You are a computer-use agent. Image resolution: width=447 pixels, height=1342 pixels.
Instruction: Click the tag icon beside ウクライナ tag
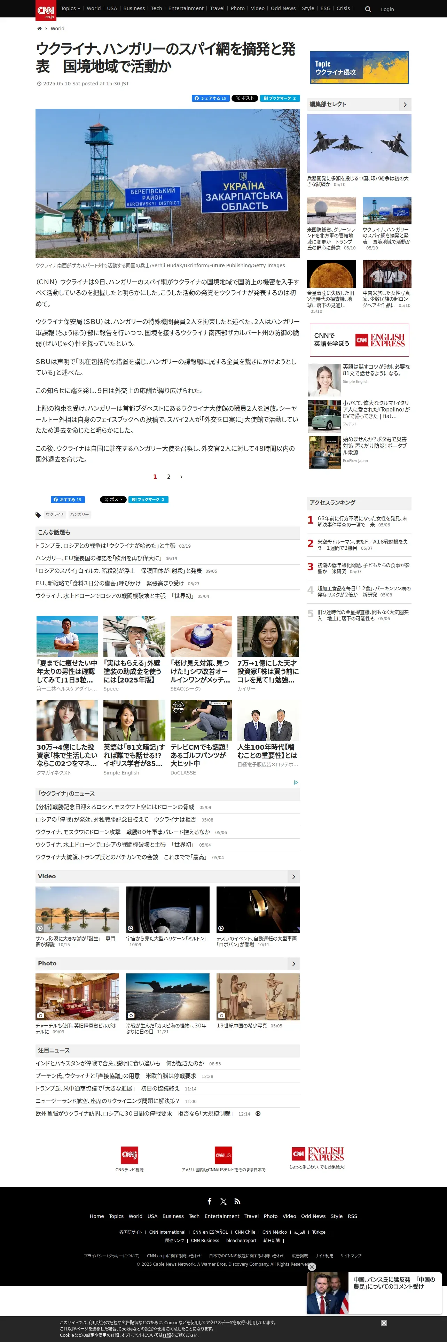pos(38,515)
